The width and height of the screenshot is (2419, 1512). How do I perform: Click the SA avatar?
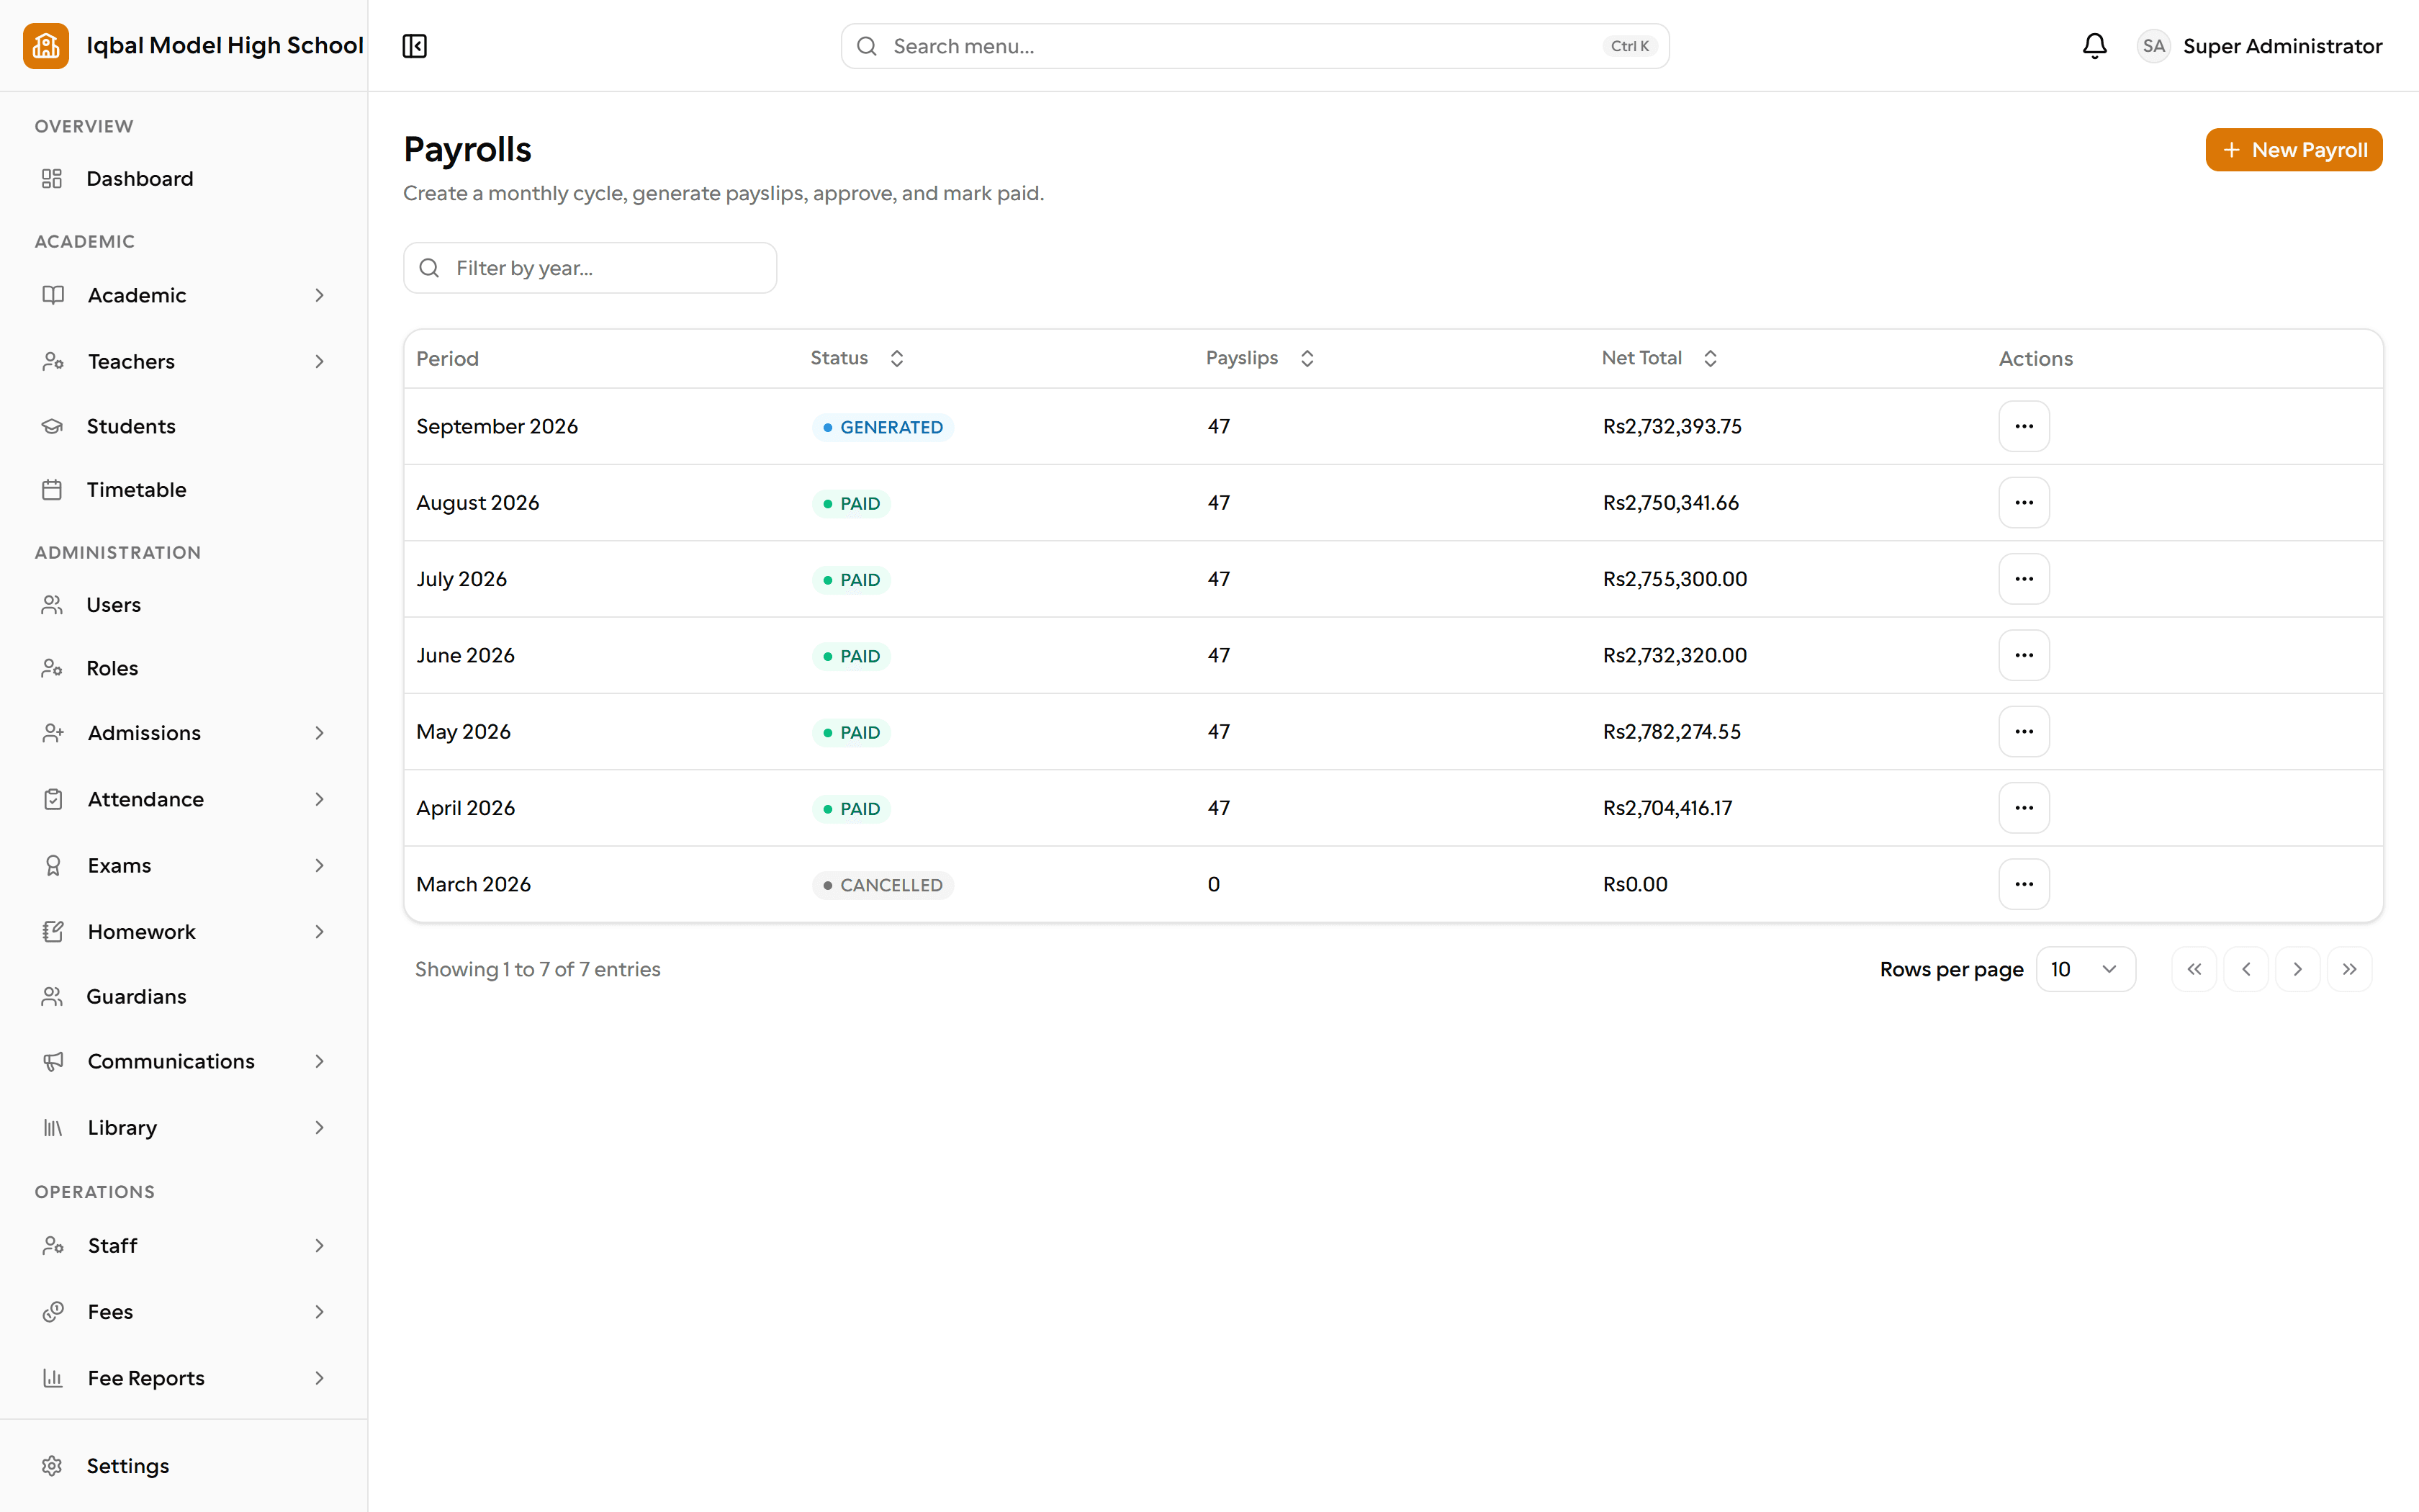point(2153,46)
